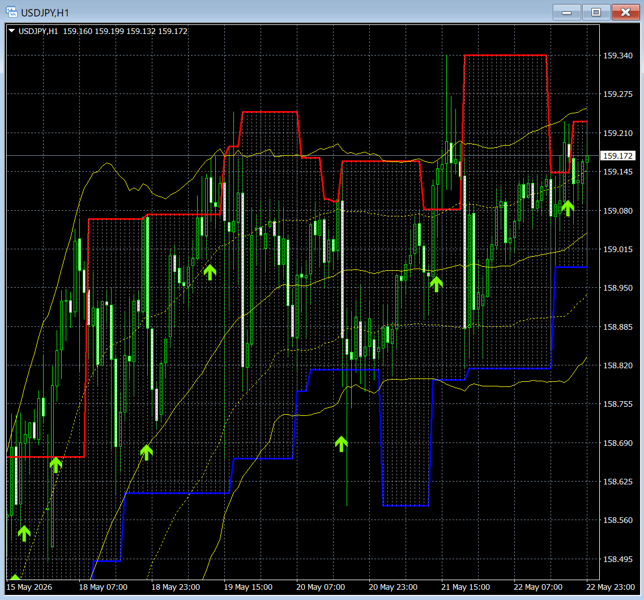The width and height of the screenshot is (644, 600).
Task: Maximize the USDJPY,H1 chart window
Action: (596, 12)
